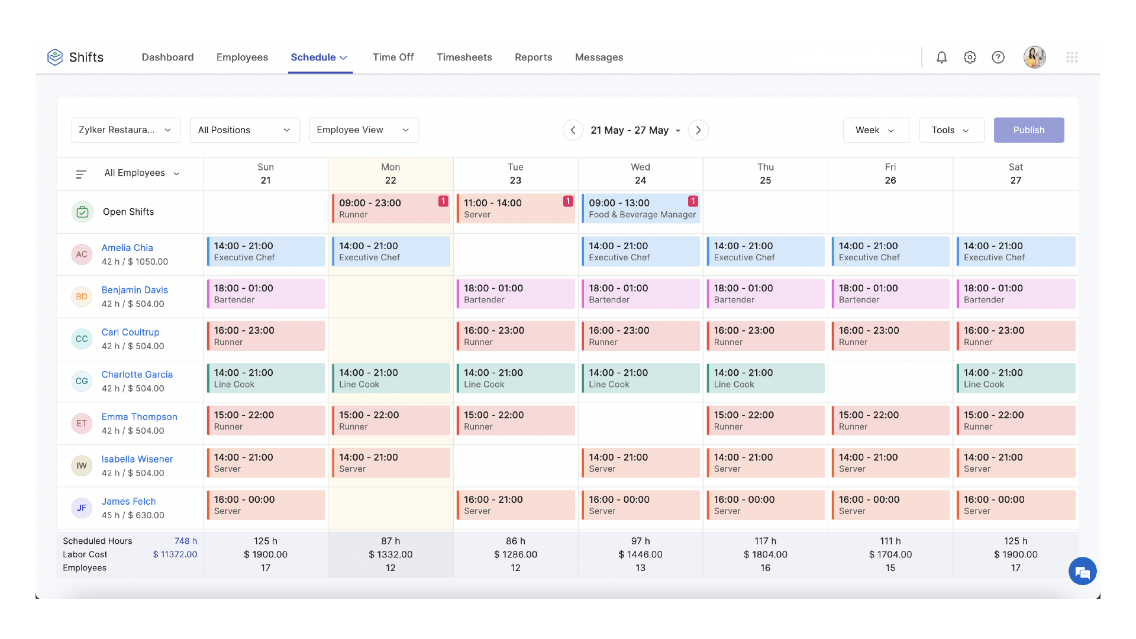1136x639 pixels.
Task: Open the settings gear
Action: (x=970, y=57)
